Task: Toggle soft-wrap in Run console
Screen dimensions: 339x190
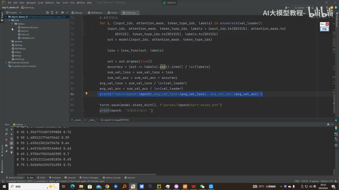Action: click(11, 139)
